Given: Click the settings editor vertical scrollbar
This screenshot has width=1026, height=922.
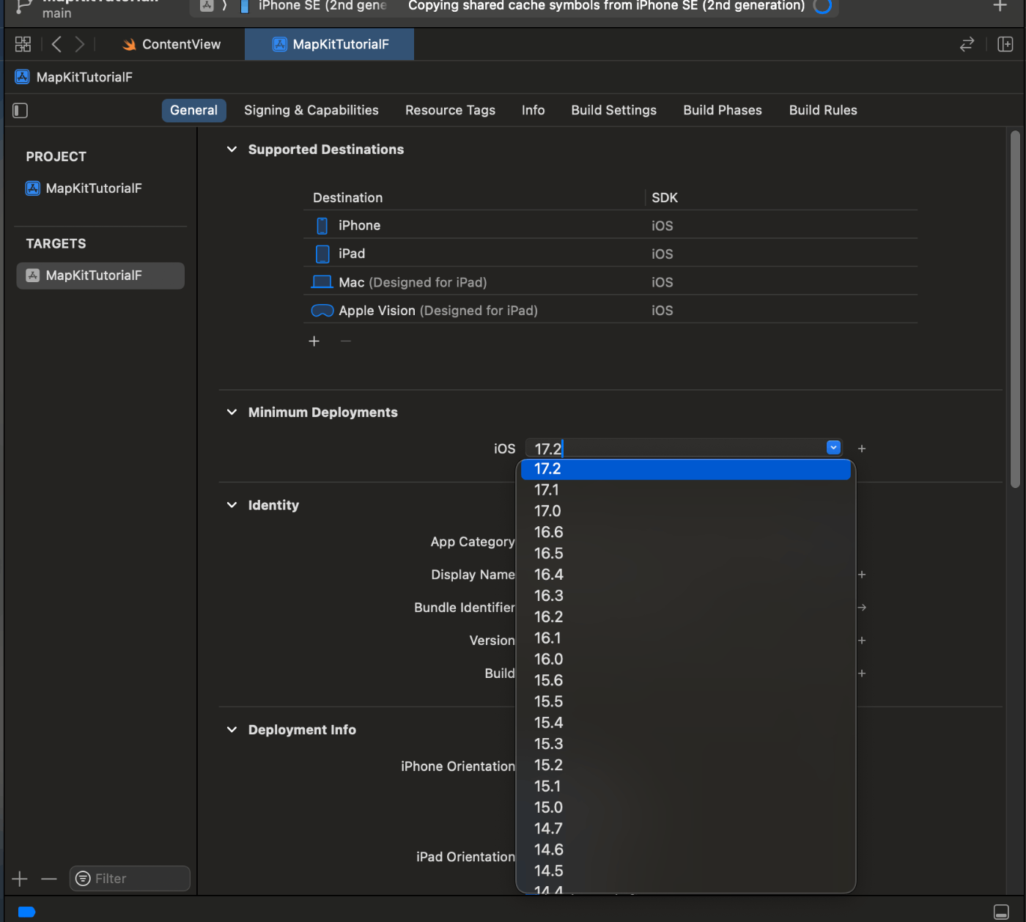Looking at the screenshot, I should point(1015,309).
